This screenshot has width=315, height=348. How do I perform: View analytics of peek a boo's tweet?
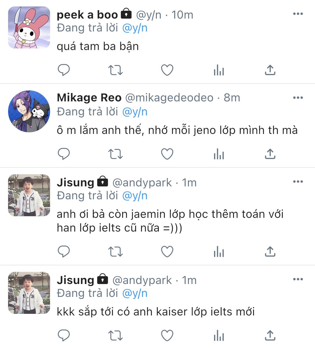(219, 70)
